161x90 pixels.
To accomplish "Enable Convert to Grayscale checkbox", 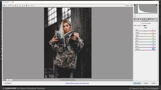I will click(x=141, y=23).
